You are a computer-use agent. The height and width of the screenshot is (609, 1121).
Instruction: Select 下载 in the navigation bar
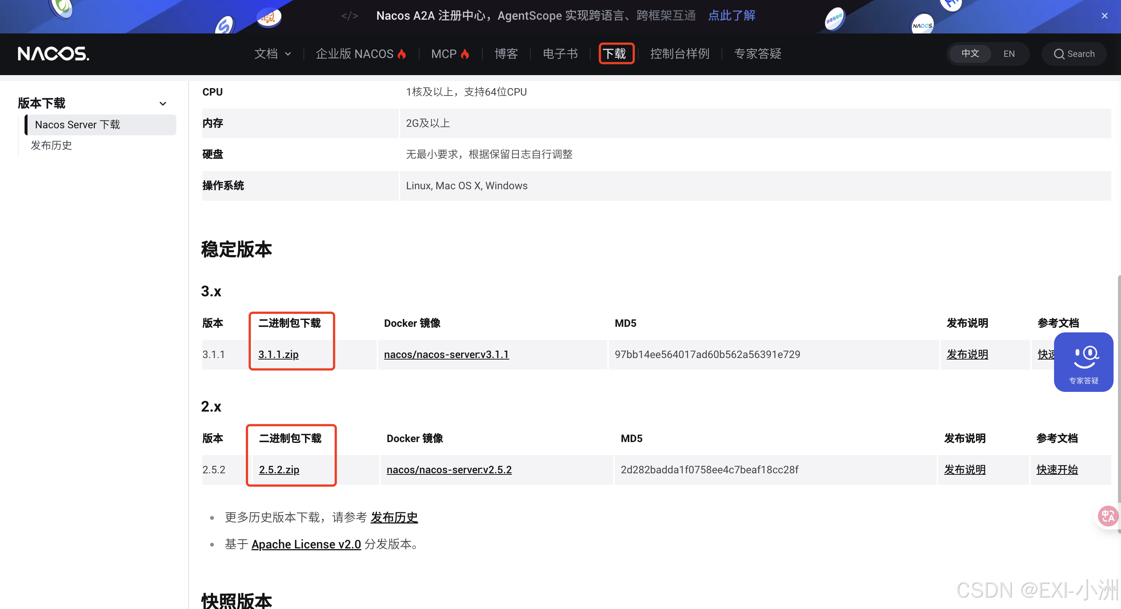pyautogui.click(x=614, y=54)
